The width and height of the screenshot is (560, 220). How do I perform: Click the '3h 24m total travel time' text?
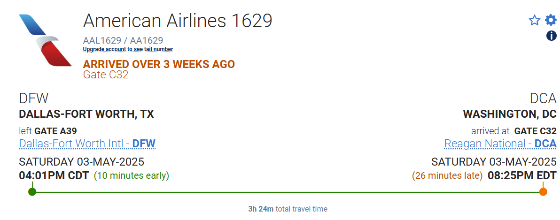[x=288, y=209]
